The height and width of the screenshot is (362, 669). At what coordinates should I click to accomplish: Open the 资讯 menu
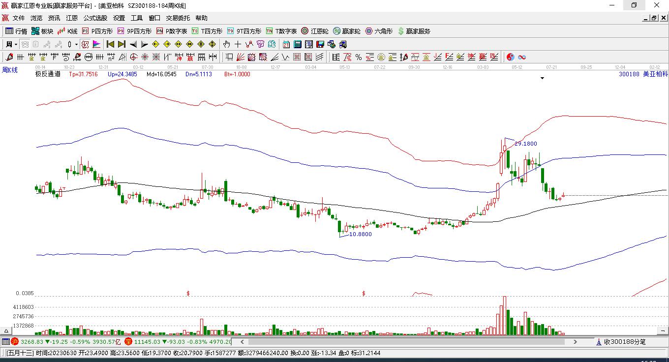pyautogui.click(x=54, y=18)
